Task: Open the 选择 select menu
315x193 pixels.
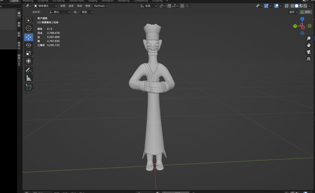Action: [x=71, y=6]
